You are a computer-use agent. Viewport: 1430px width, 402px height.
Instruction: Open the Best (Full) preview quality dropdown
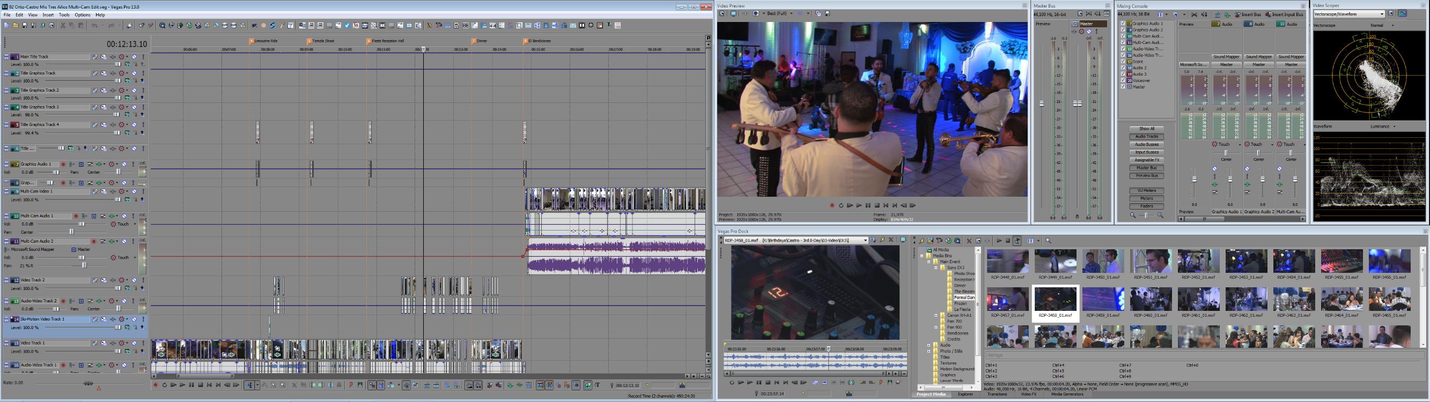pyautogui.click(x=780, y=13)
